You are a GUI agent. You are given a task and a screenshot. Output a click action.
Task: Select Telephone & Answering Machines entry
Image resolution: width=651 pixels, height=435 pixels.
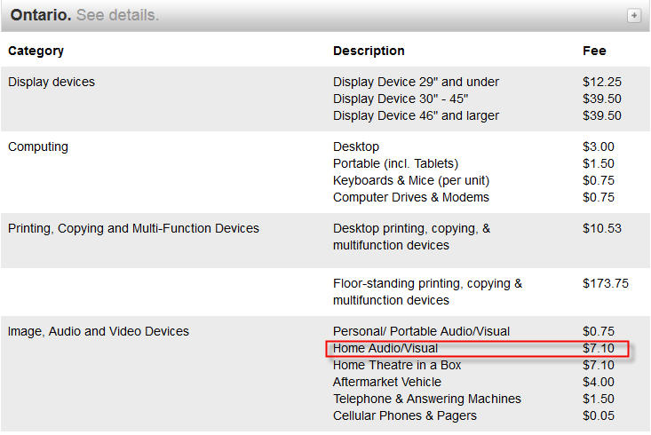tap(426, 399)
